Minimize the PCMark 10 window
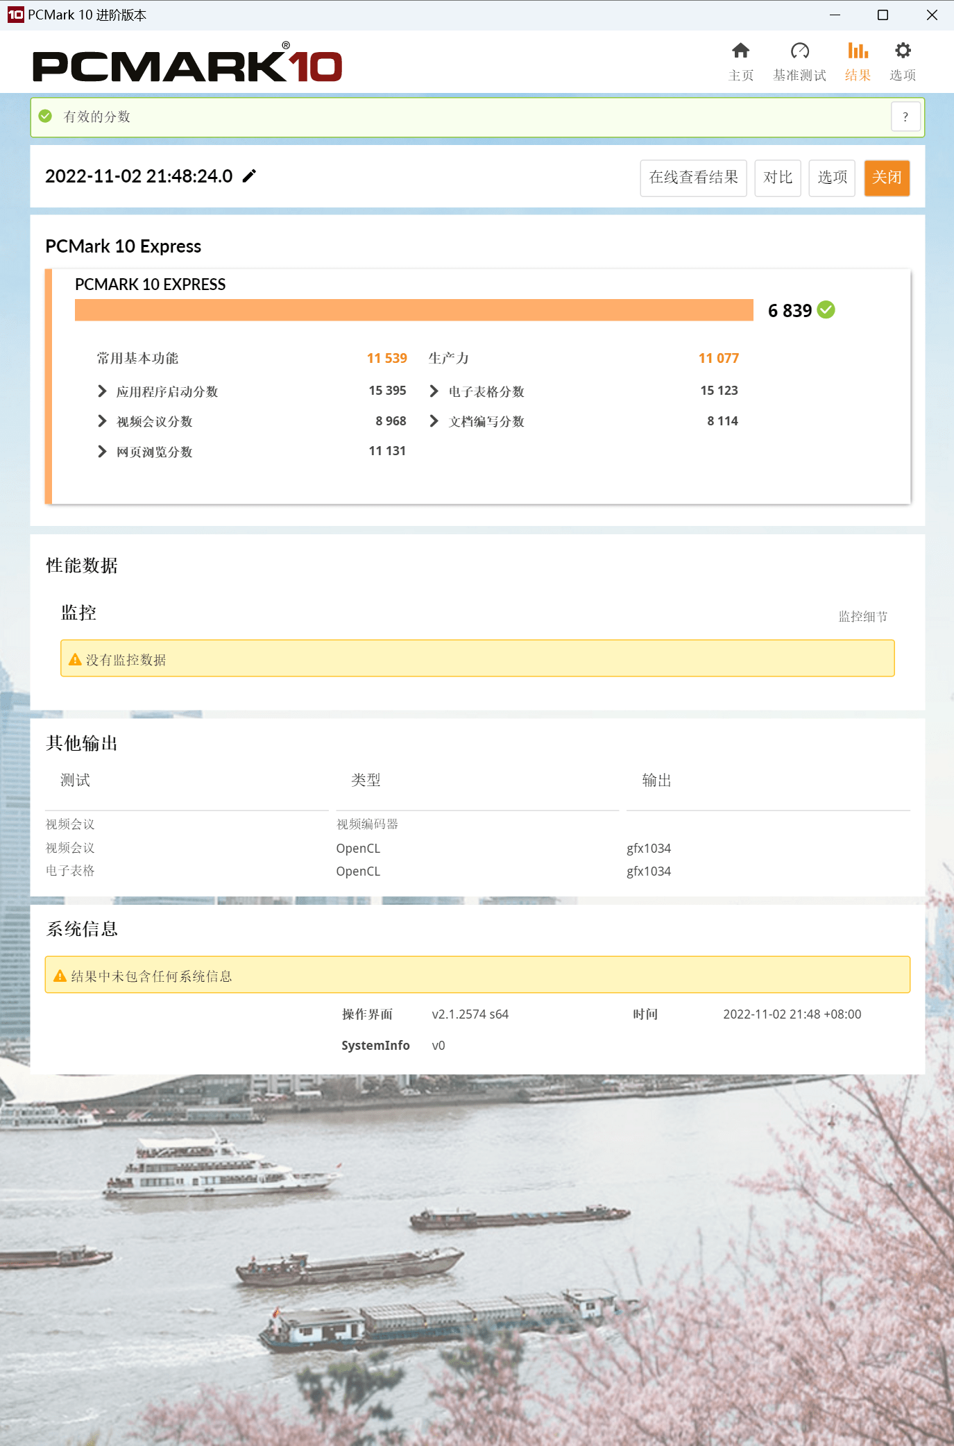The height and width of the screenshot is (1446, 954). pos(835,15)
